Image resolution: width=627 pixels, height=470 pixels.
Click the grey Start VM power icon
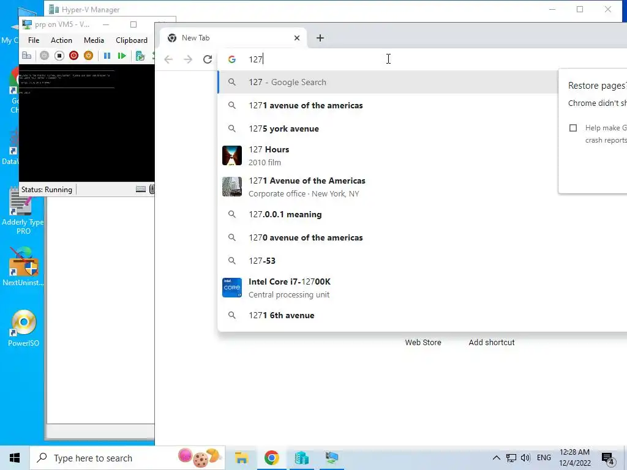point(44,56)
